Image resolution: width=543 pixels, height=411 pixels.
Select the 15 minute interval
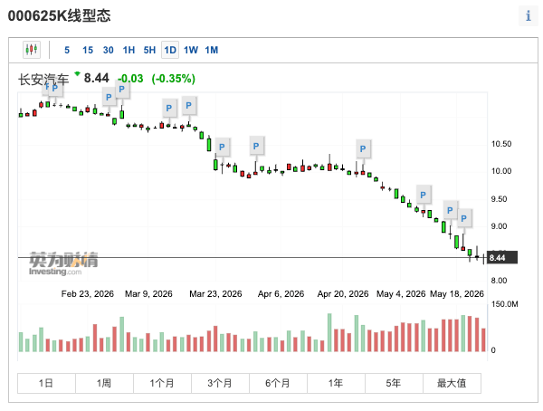(88, 51)
